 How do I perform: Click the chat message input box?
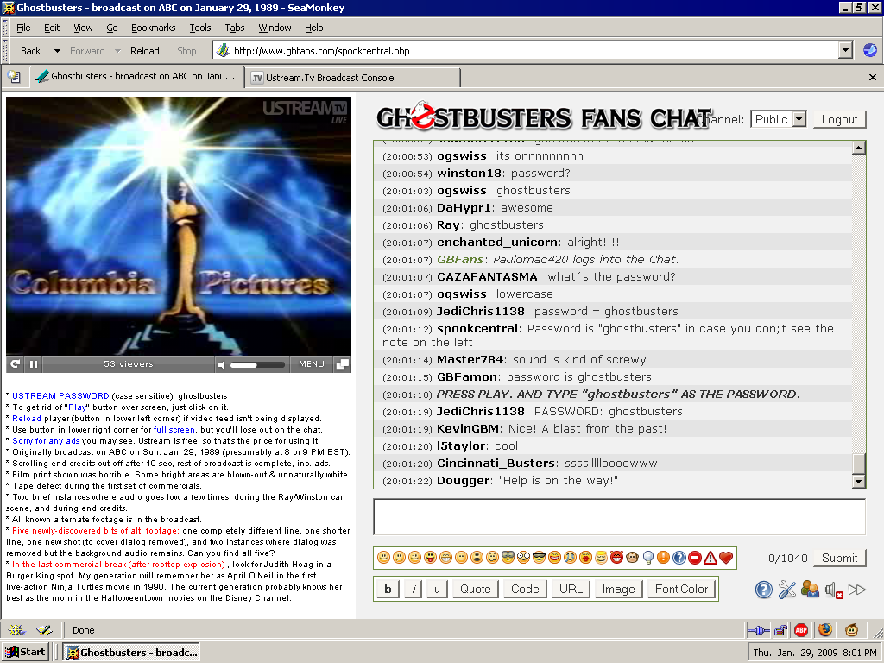pyautogui.click(x=619, y=516)
